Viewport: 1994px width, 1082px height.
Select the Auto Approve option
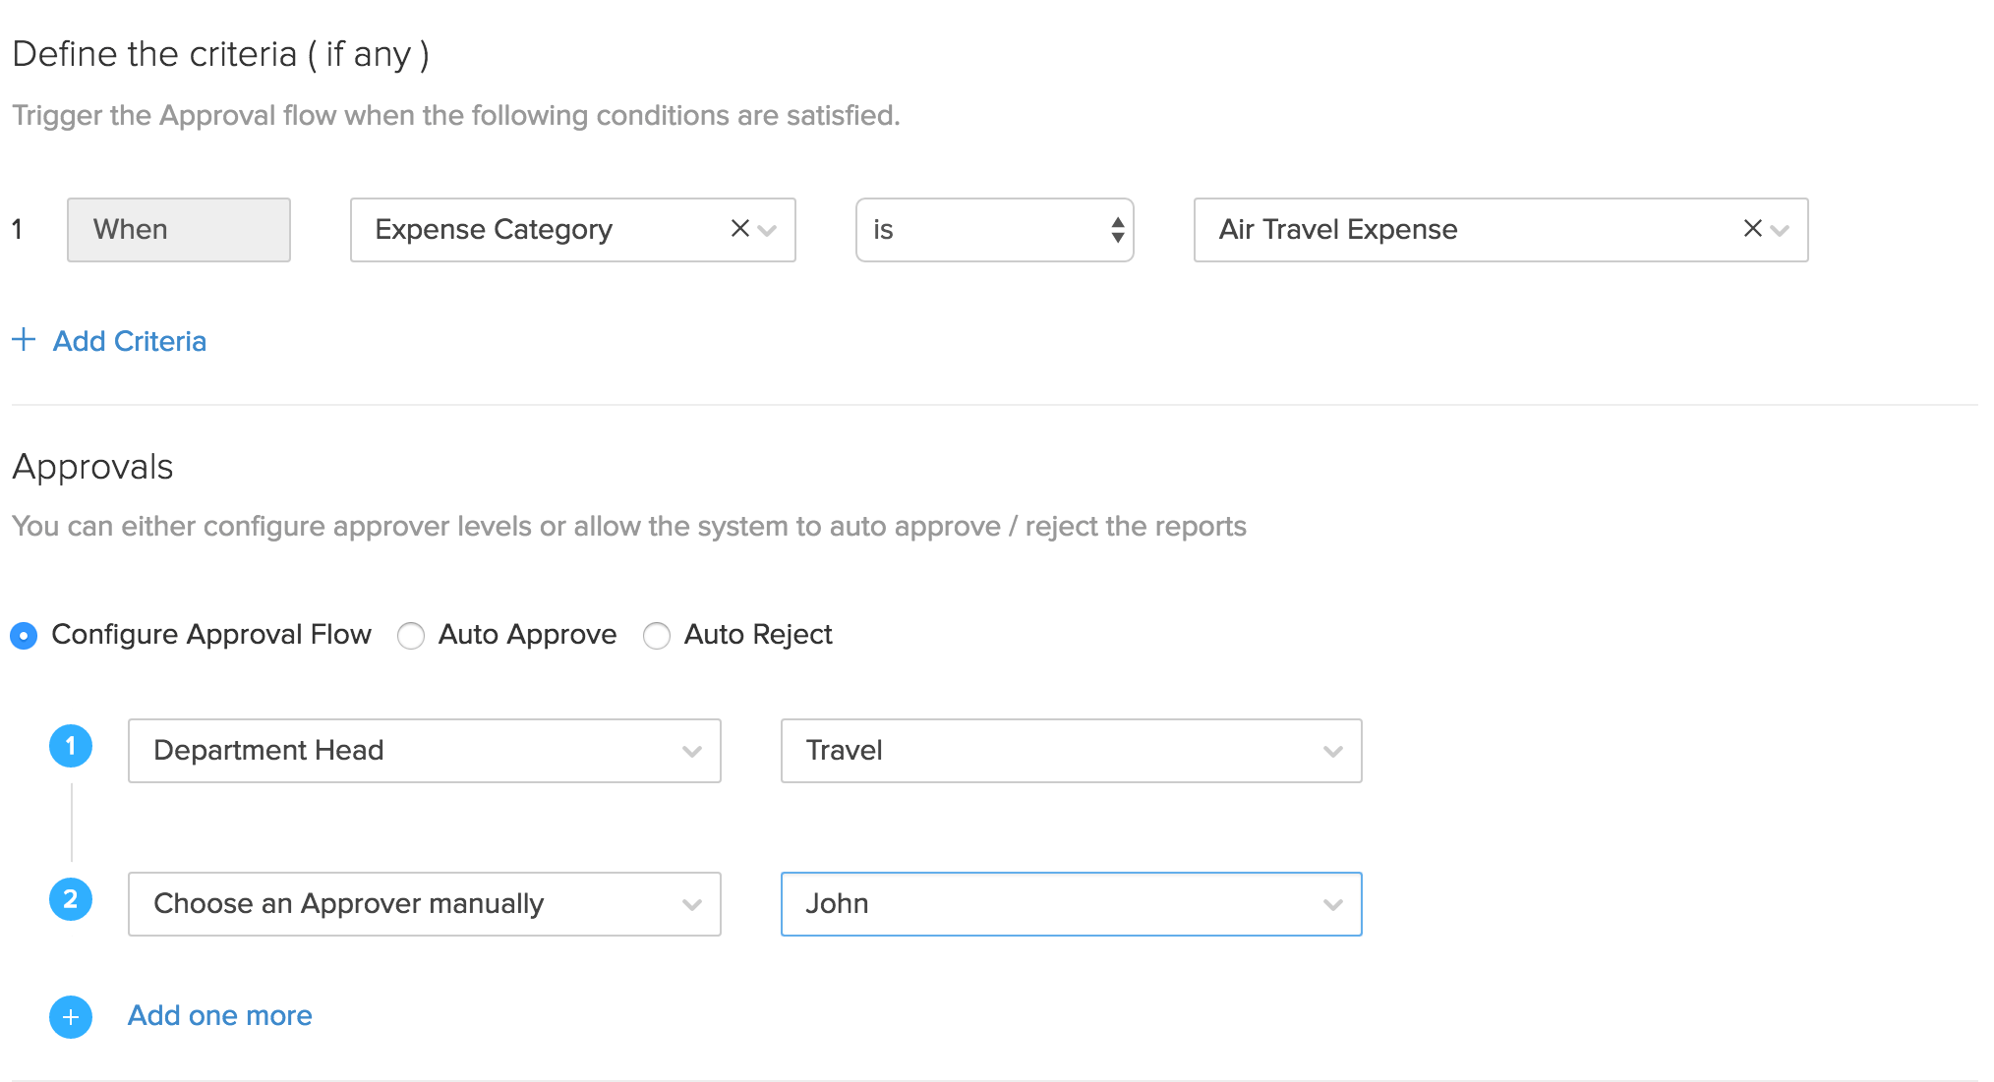coord(411,635)
